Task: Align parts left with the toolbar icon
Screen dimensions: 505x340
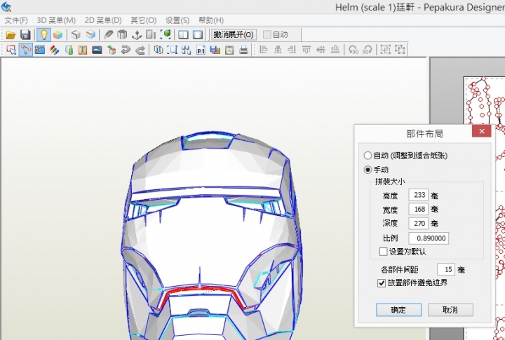Action: [264, 50]
